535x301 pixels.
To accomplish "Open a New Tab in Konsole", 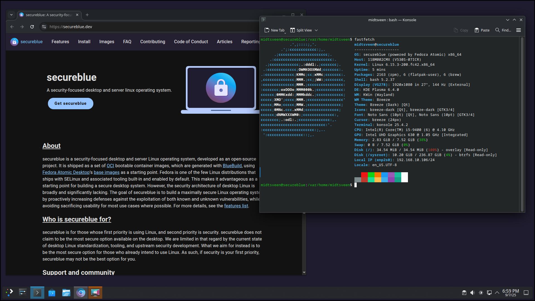I will point(274,30).
